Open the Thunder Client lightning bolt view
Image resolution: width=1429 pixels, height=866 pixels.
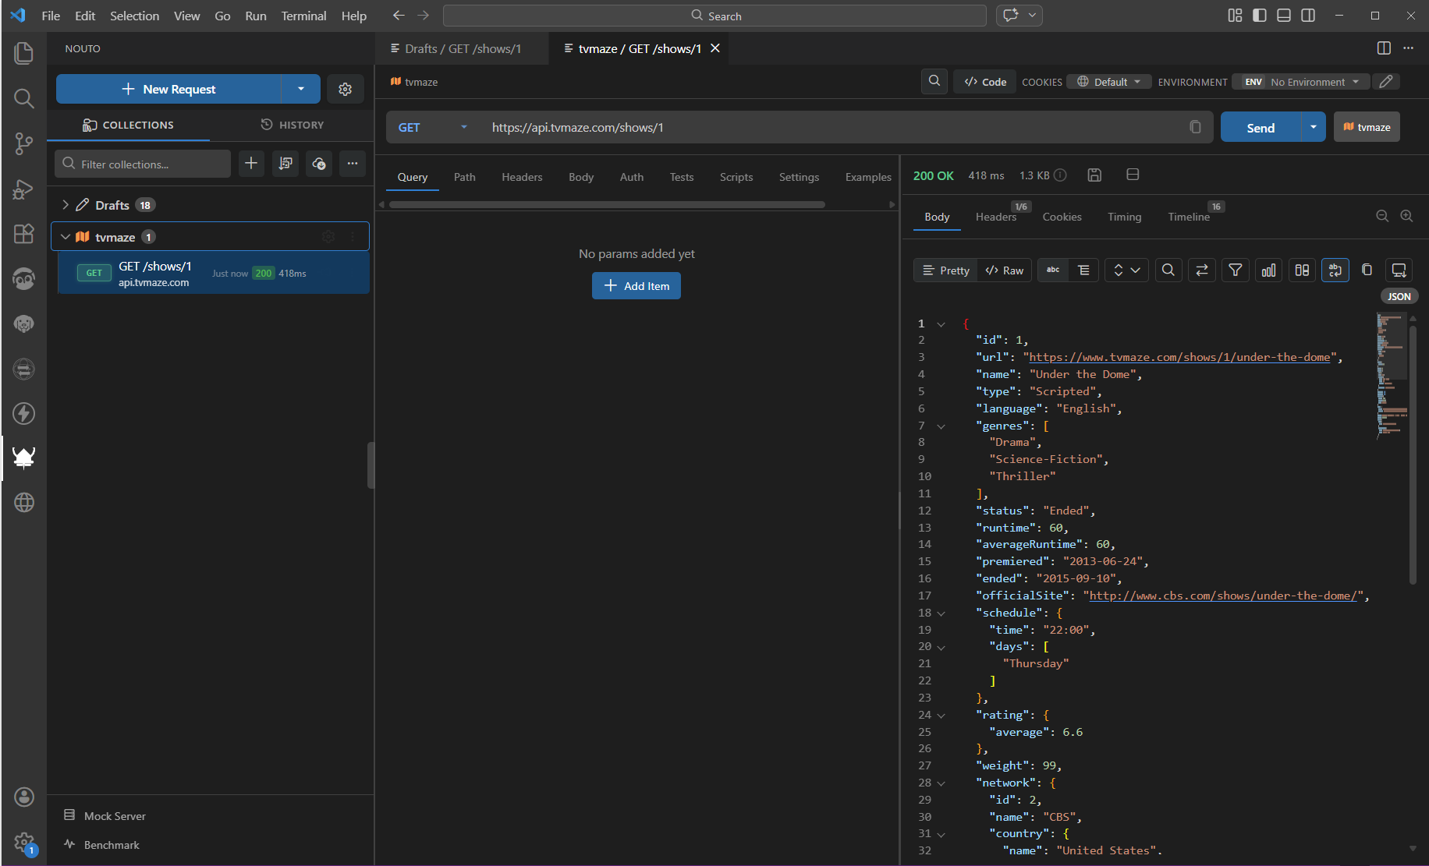(24, 413)
